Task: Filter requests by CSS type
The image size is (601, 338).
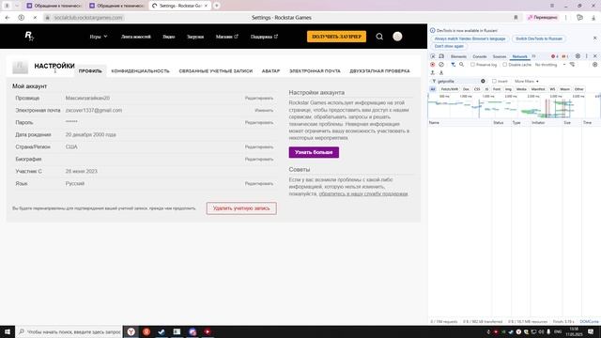Action: click(x=477, y=89)
